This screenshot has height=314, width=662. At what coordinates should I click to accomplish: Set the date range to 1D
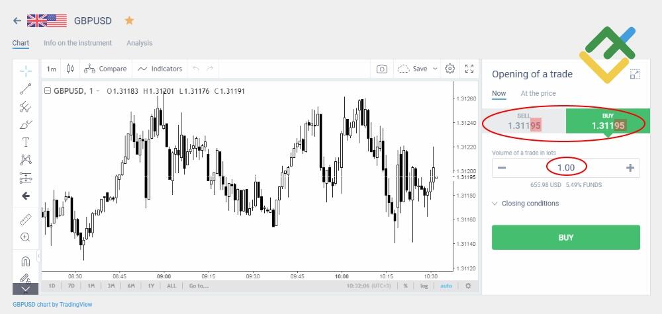[x=52, y=286]
